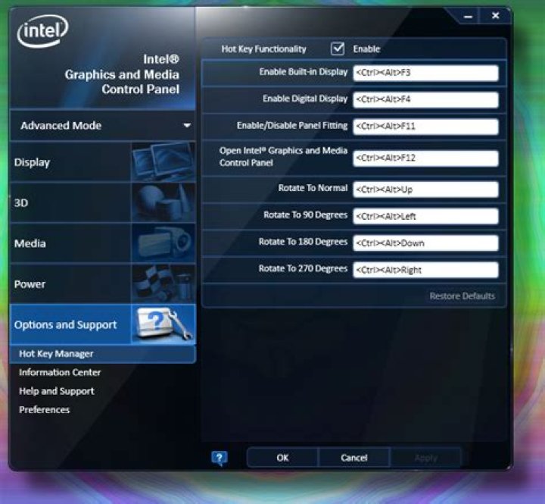
Task: Click the Rotate To Normal label
Action: coord(313,188)
